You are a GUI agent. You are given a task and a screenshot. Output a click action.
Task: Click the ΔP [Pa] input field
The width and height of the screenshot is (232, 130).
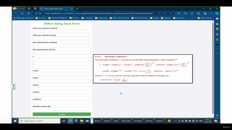click(62, 88)
